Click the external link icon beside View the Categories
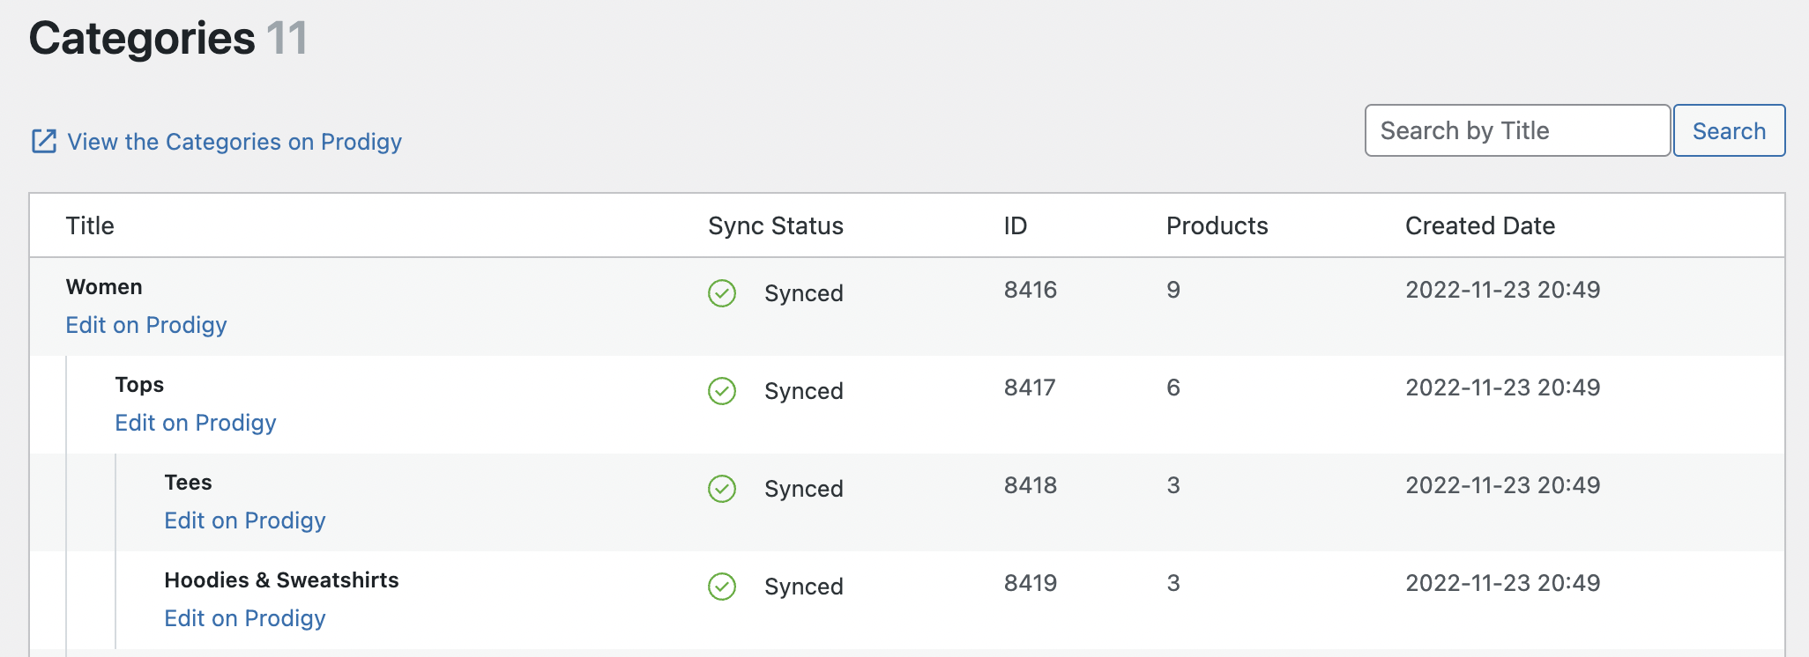Screen dimensions: 1809x657 [44, 142]
